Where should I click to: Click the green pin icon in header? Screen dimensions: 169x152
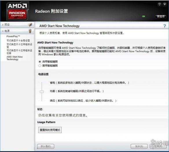[x=144, y=16]
